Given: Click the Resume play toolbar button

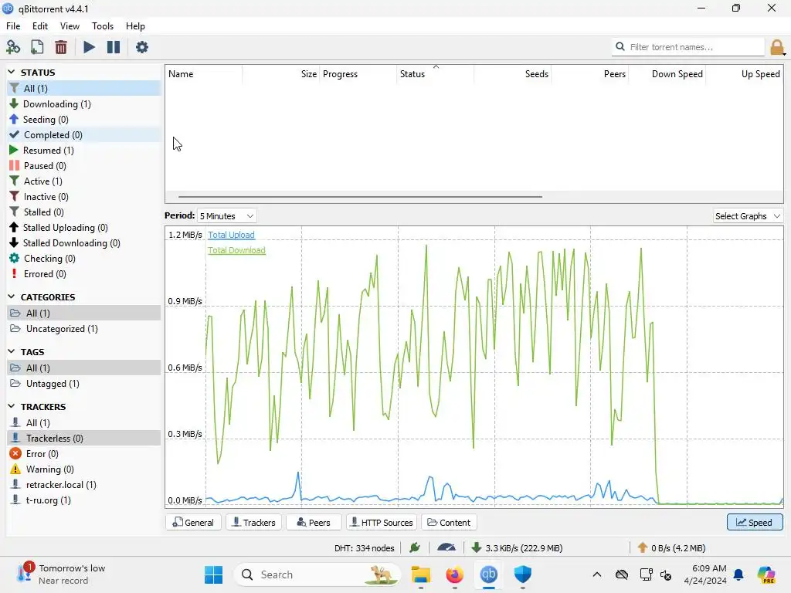Looking at the screenshot, I should (89, 47).
